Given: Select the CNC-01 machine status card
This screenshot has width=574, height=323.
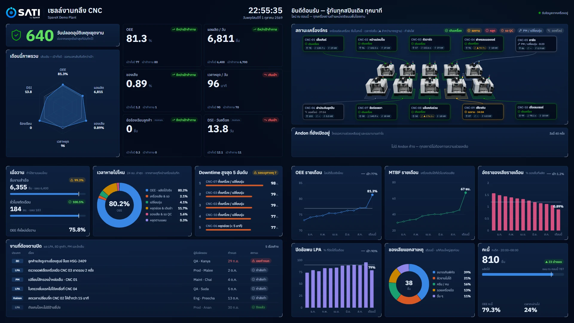Looking at the screenshot, I should 323,44.
